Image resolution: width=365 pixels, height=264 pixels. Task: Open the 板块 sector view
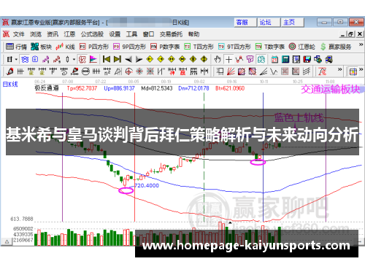[x=42, y=47]
